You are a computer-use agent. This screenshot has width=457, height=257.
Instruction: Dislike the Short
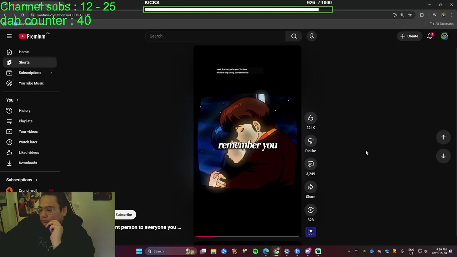[311, 141]
